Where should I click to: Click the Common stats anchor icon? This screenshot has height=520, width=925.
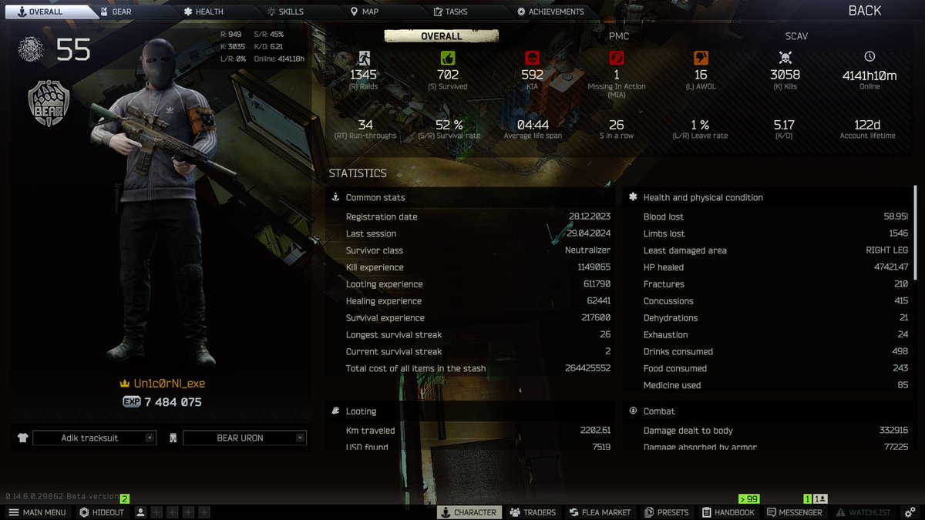[x=335, y=197]
